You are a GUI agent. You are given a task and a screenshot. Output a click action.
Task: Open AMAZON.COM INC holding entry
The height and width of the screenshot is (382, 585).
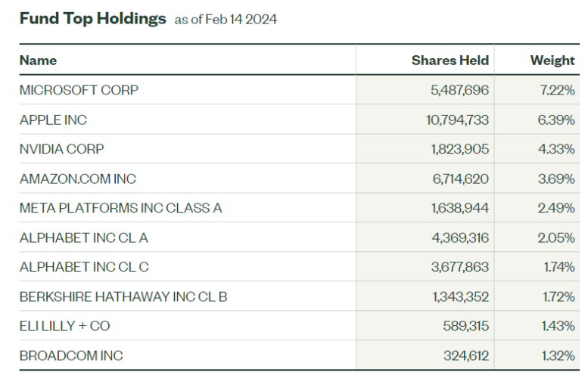coord(78,179)
